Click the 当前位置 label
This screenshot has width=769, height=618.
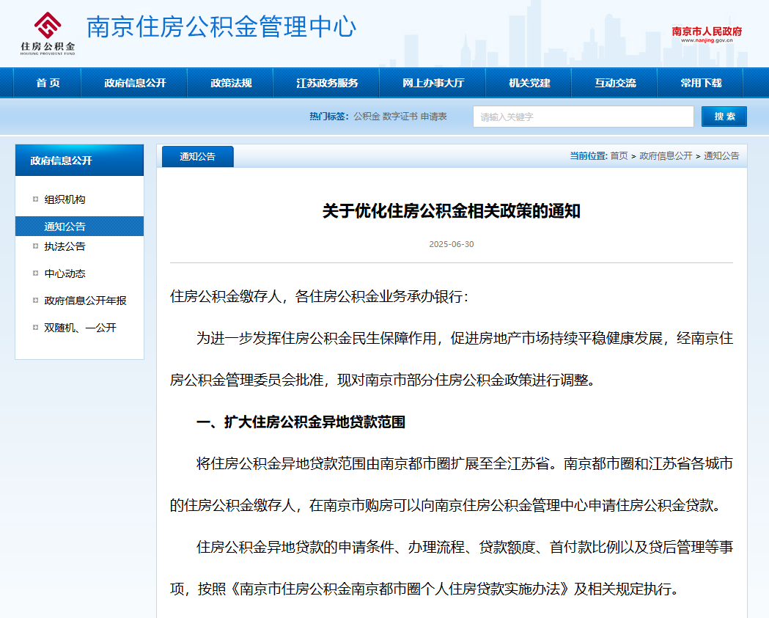[589, 156]
